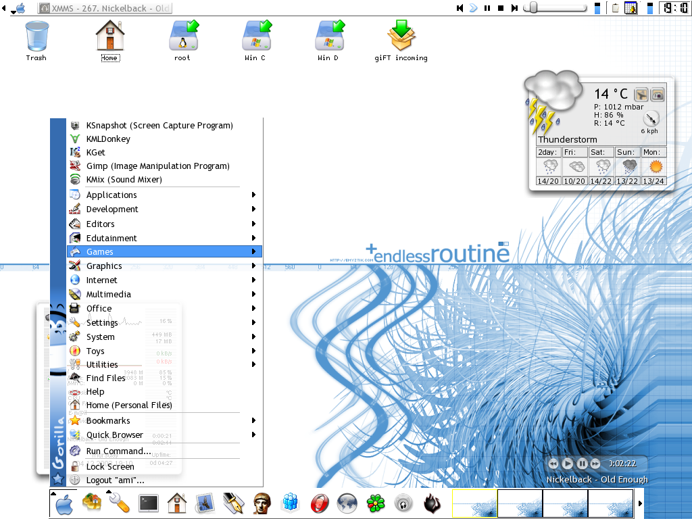Image resolution: width=692 pixels, height=519 pixels.
Task: Click the Apple icon at top-left of top bar
Action: 20,8
